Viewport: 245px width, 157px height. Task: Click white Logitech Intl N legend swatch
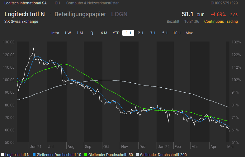pos(2,155)
